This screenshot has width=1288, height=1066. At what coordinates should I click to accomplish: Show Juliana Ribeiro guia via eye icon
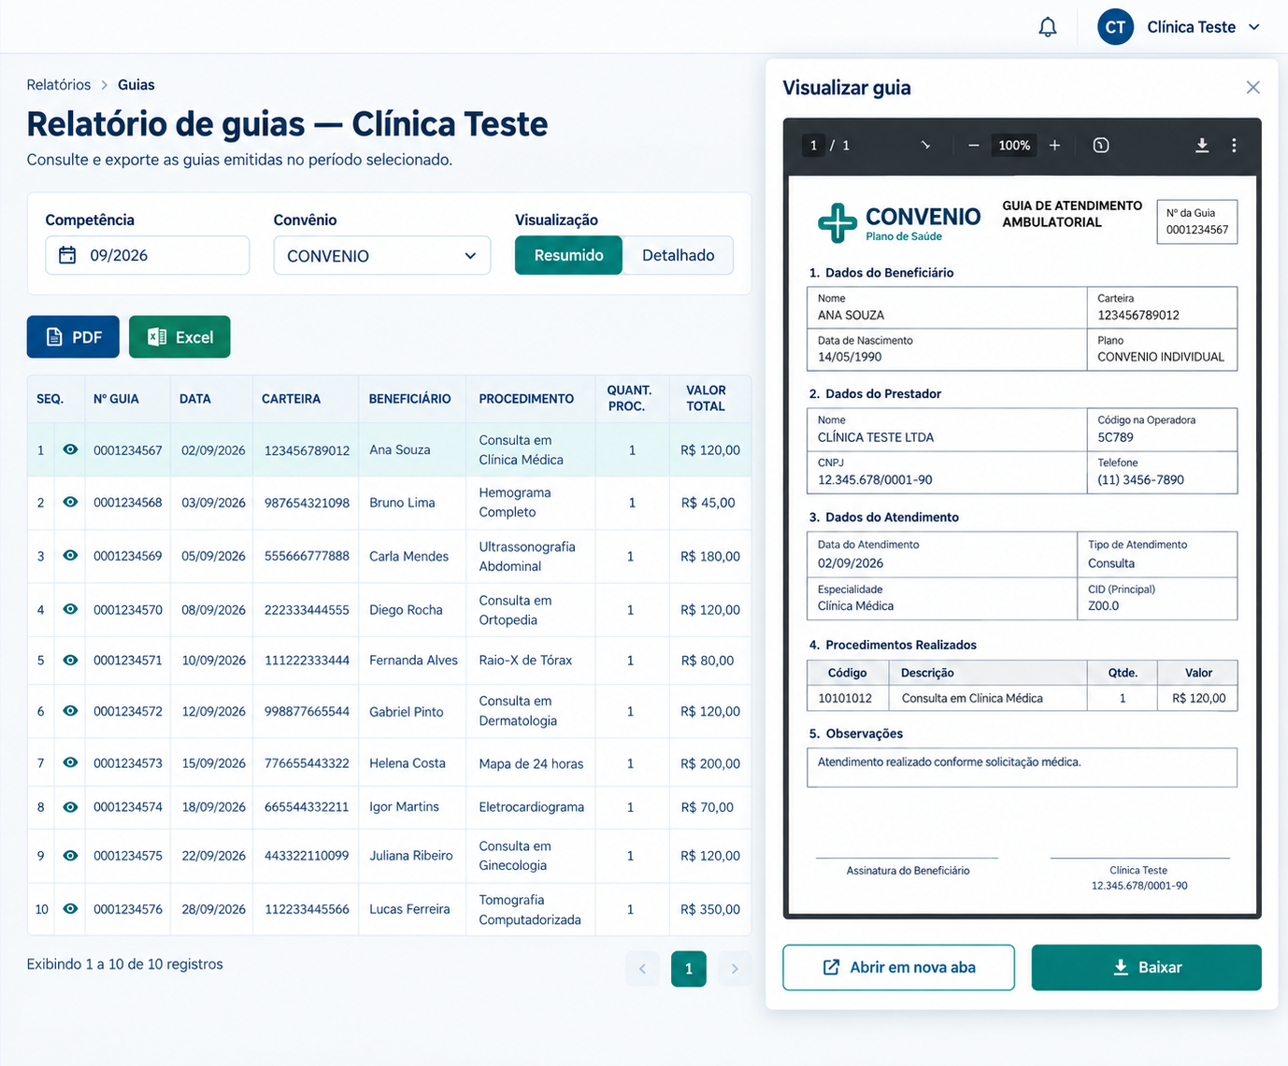pos(70,855)
